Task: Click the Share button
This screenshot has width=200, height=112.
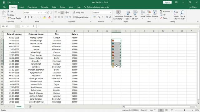Action: [x=193, y=7]
